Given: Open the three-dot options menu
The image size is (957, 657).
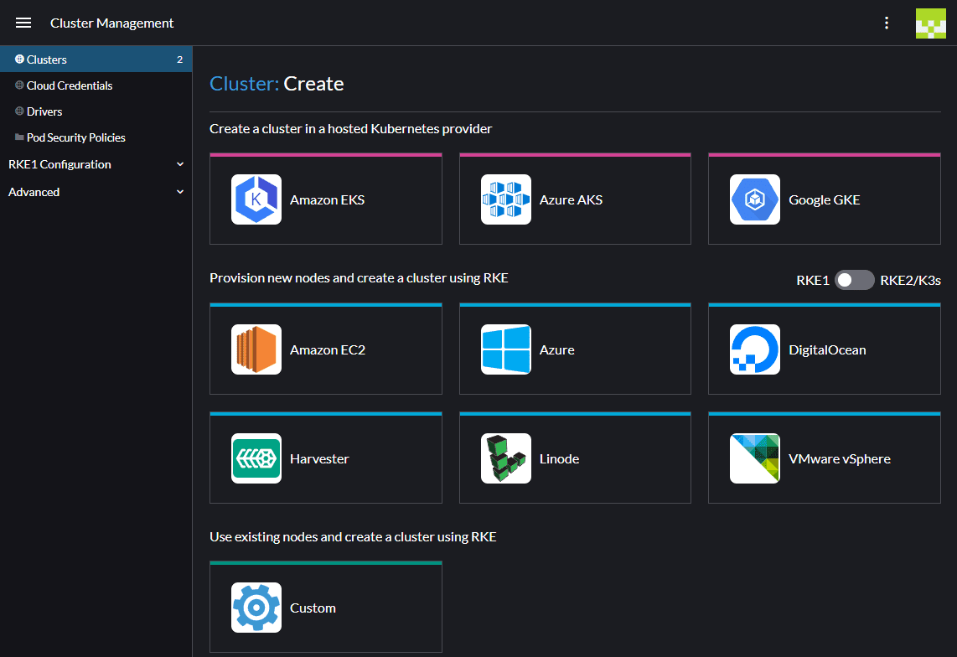Looking at the screenshot, I should (887, 23).
